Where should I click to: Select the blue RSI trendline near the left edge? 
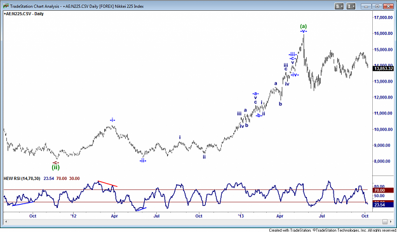pyautogui.click(x=23, y=203)
